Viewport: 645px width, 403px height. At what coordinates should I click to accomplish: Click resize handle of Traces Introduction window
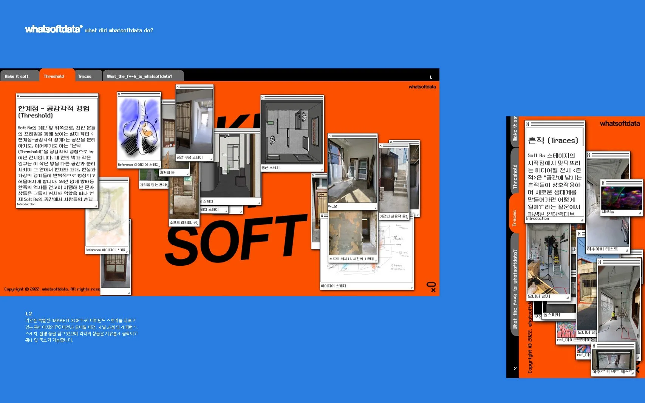click(582, 220)
